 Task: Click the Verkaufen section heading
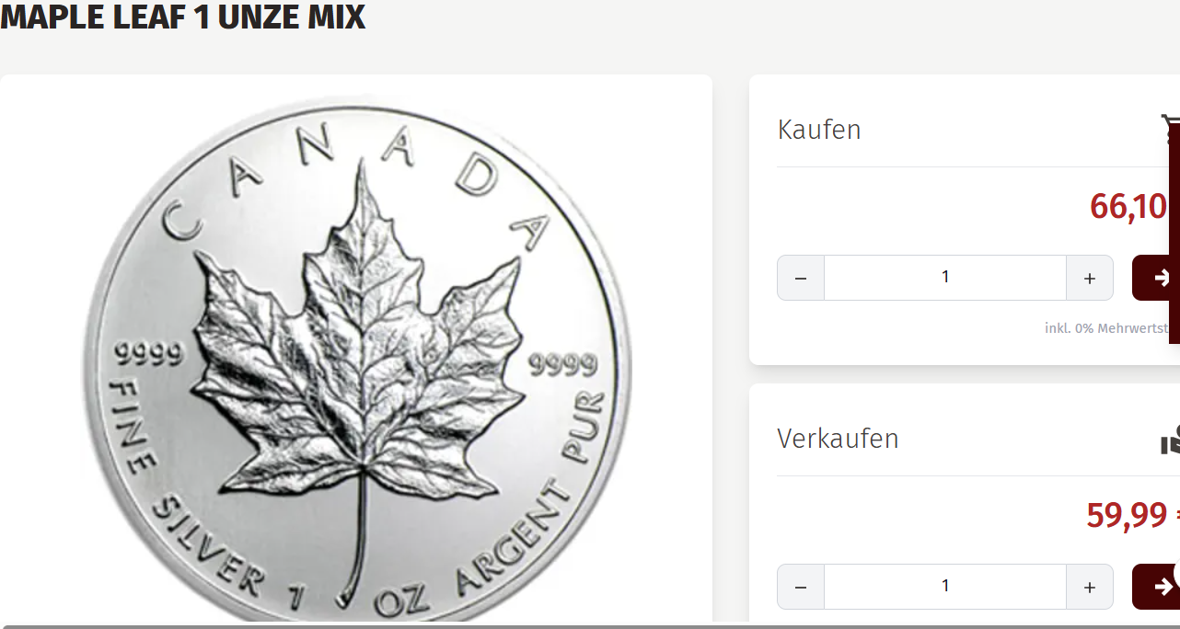coord(838,439)
